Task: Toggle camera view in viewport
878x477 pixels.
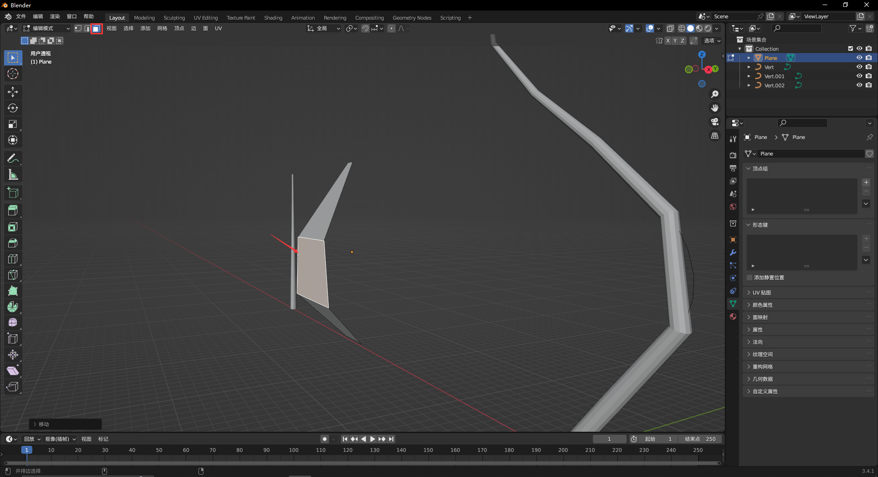Action: point(714,122)
